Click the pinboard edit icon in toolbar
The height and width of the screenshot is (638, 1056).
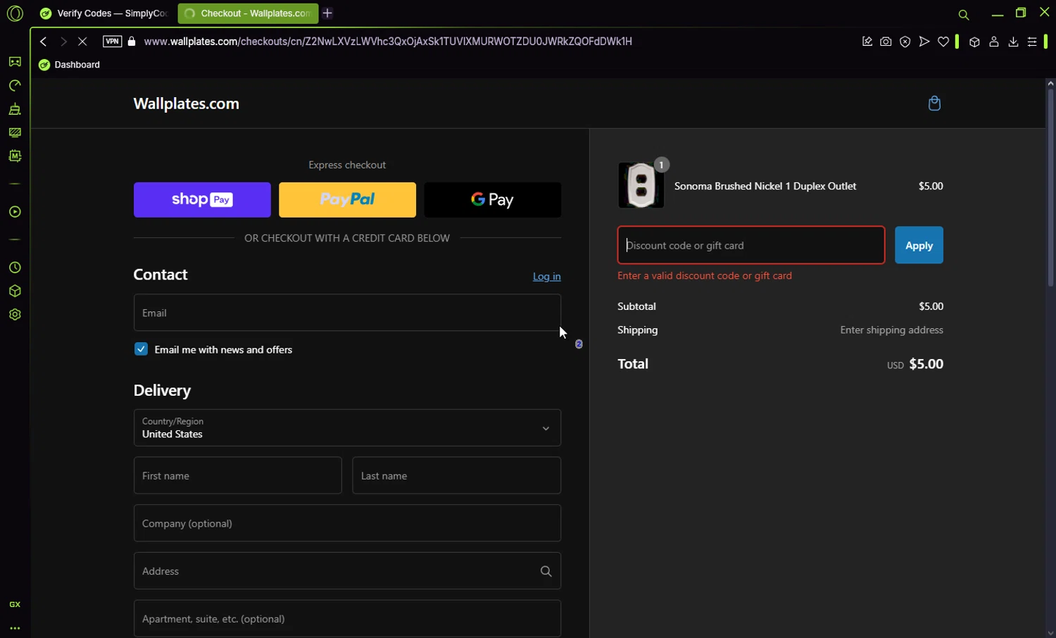(867, 42)
